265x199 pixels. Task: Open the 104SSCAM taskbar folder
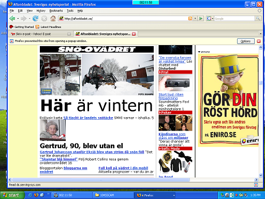(113, 195)
